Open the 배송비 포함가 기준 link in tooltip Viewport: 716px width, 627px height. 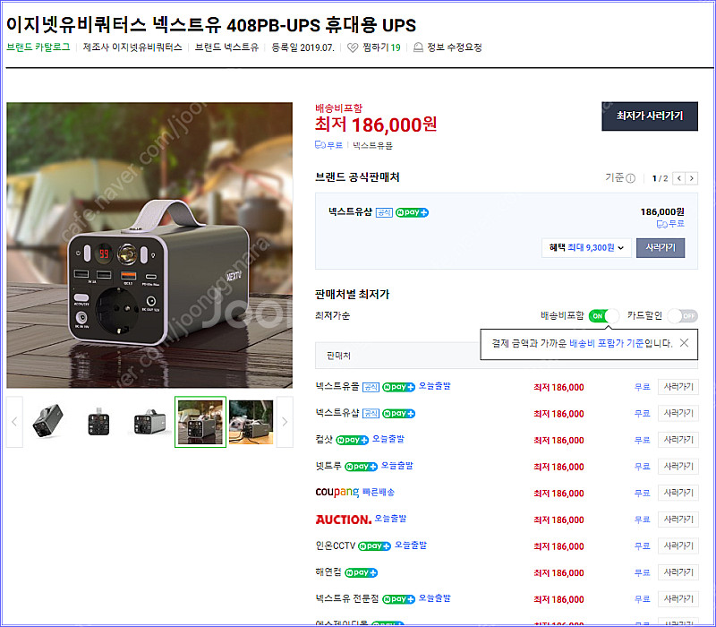click(607, 343)
